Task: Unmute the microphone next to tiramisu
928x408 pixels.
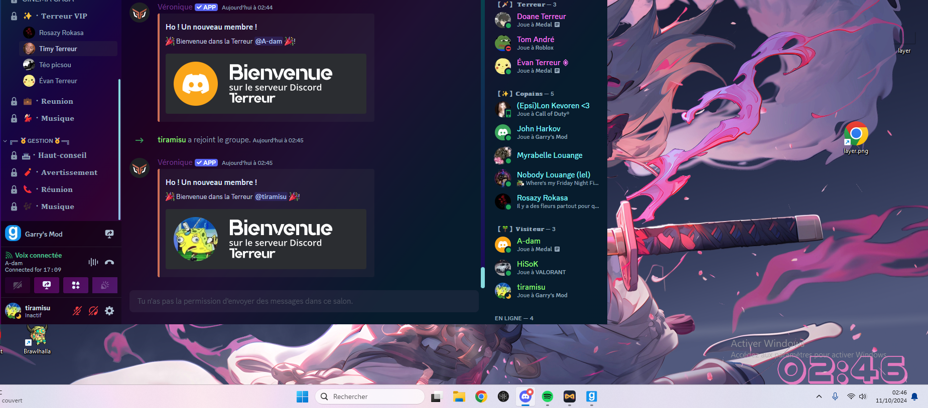Action: tap(77, 311)
